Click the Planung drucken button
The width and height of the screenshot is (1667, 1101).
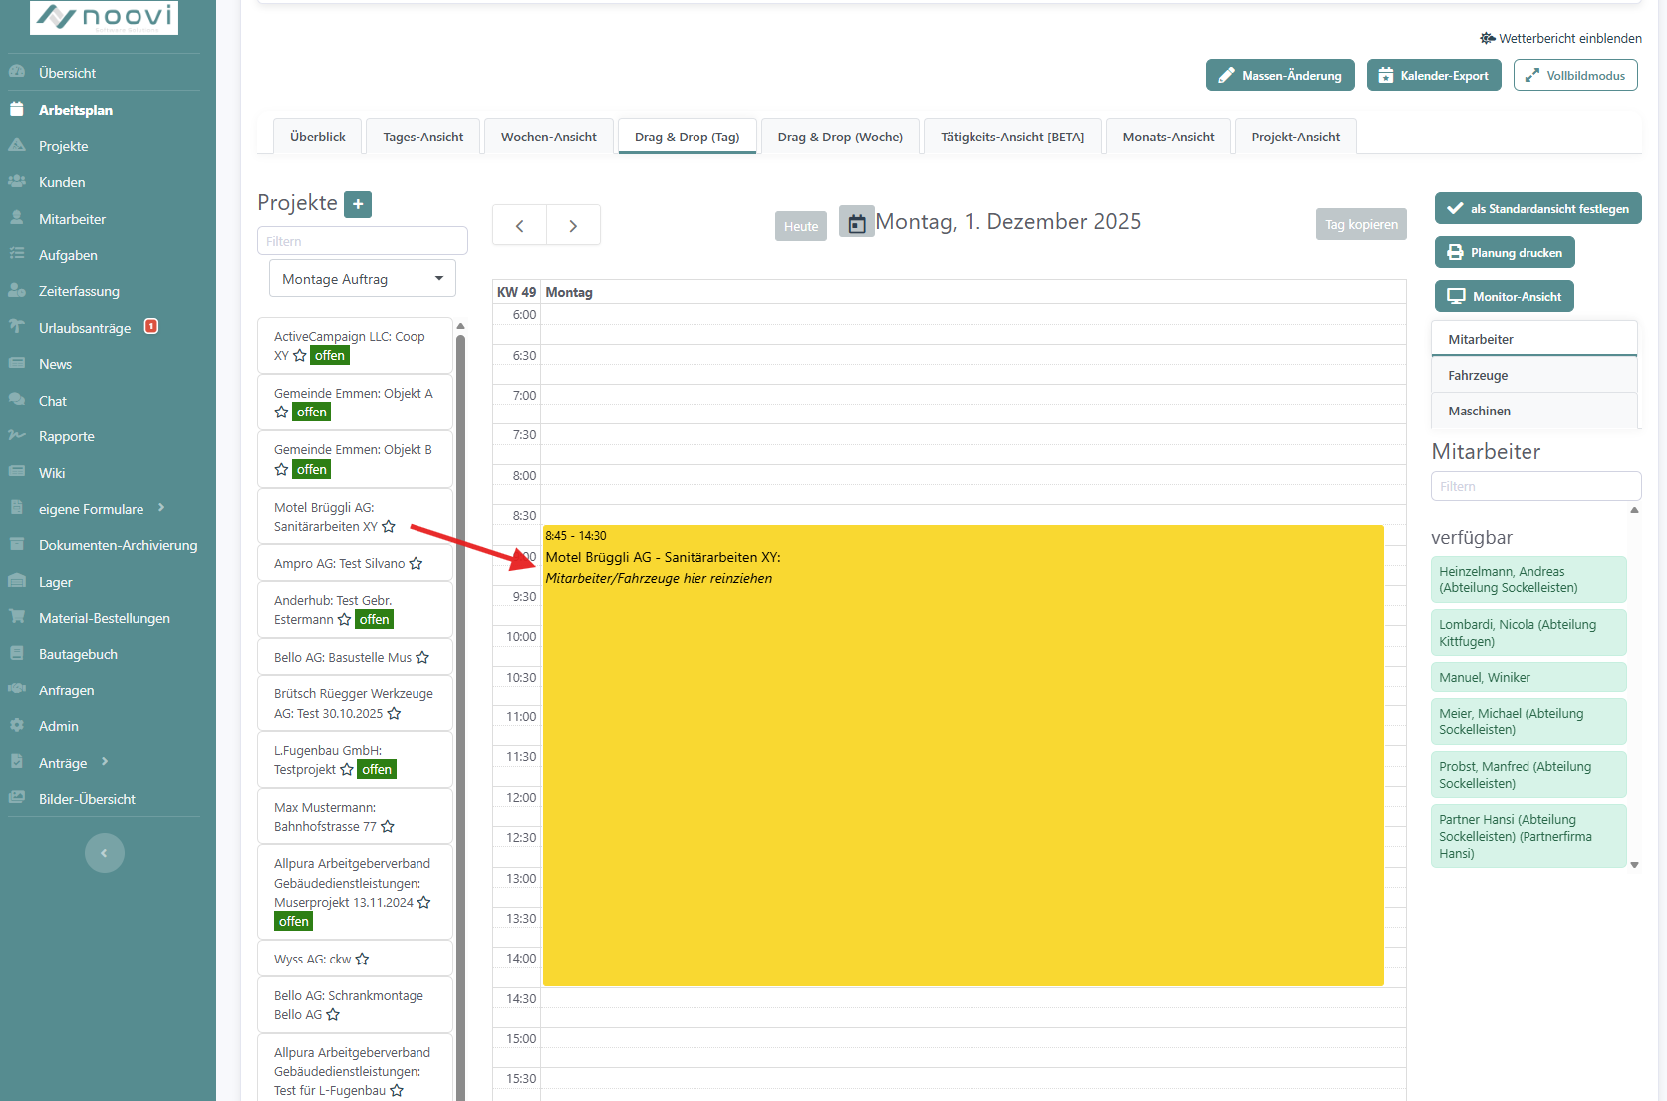pos(1505,252)
